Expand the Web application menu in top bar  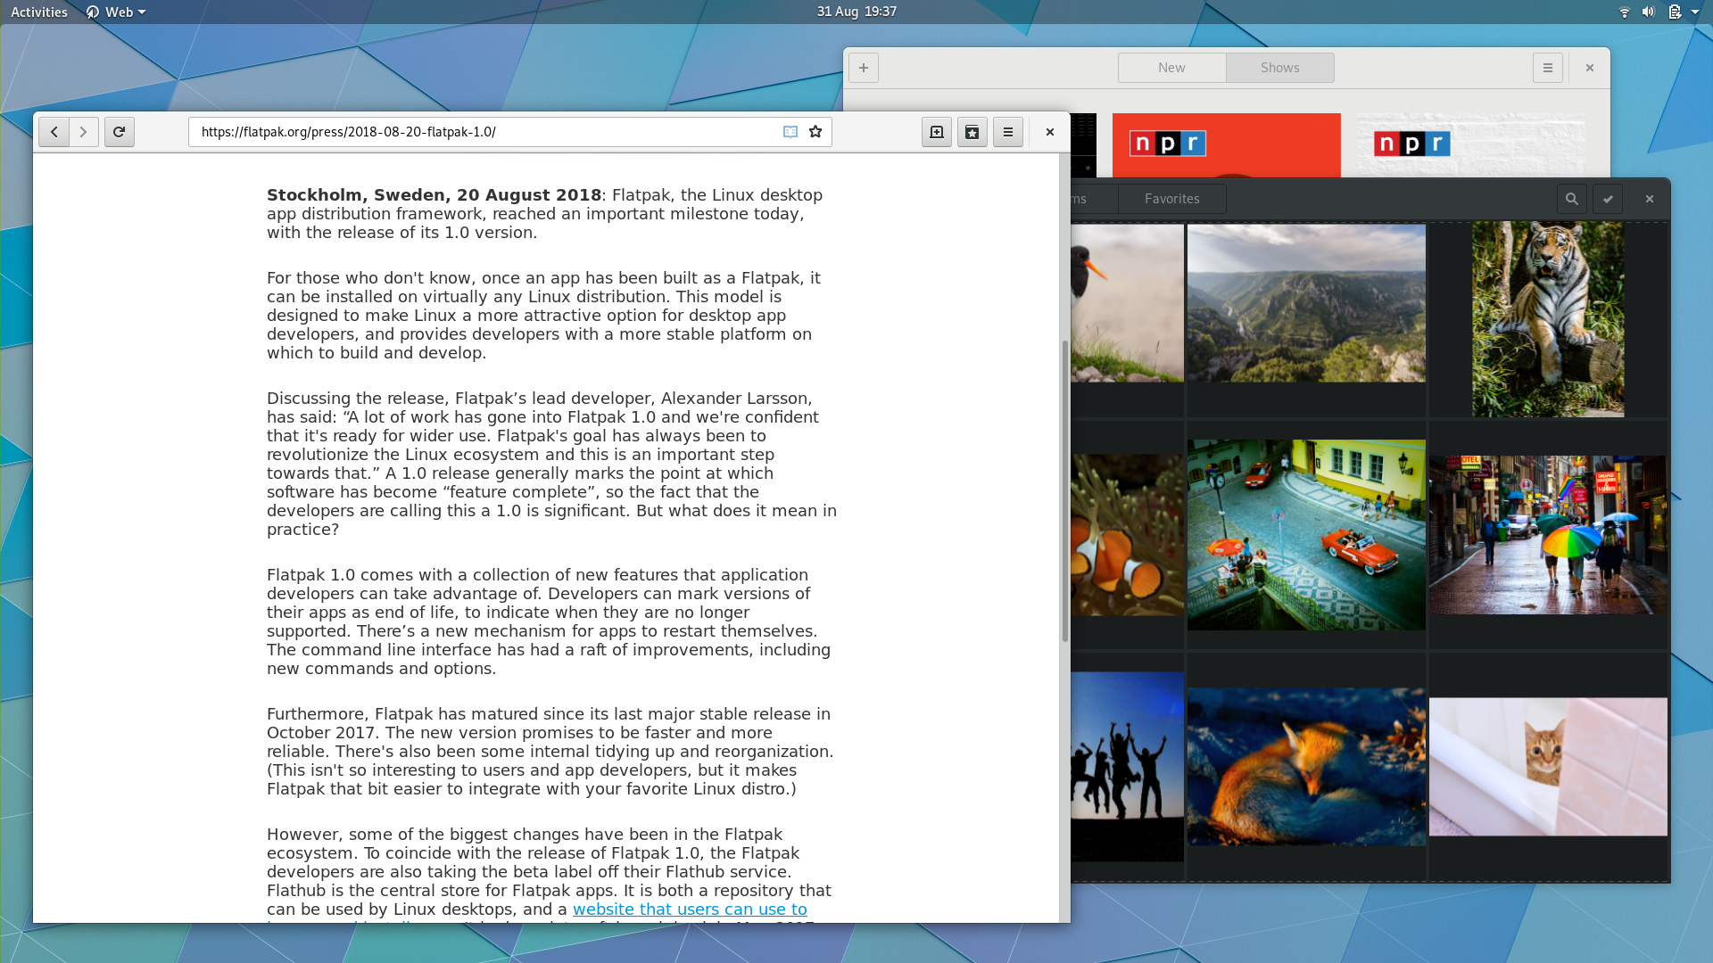pos(117,12)
